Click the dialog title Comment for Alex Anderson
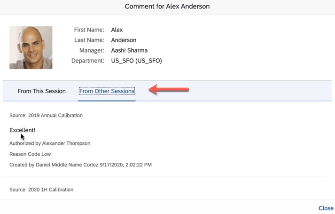The image size is (335, 214). [167, 7]
